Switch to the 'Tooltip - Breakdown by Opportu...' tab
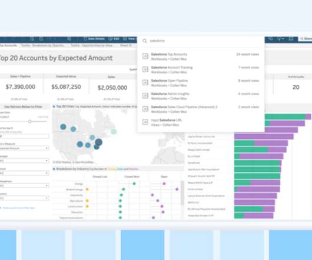312x260 pixels. point(43,45)
